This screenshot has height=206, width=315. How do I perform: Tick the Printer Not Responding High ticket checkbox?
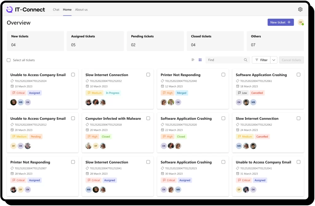(223, 75)
